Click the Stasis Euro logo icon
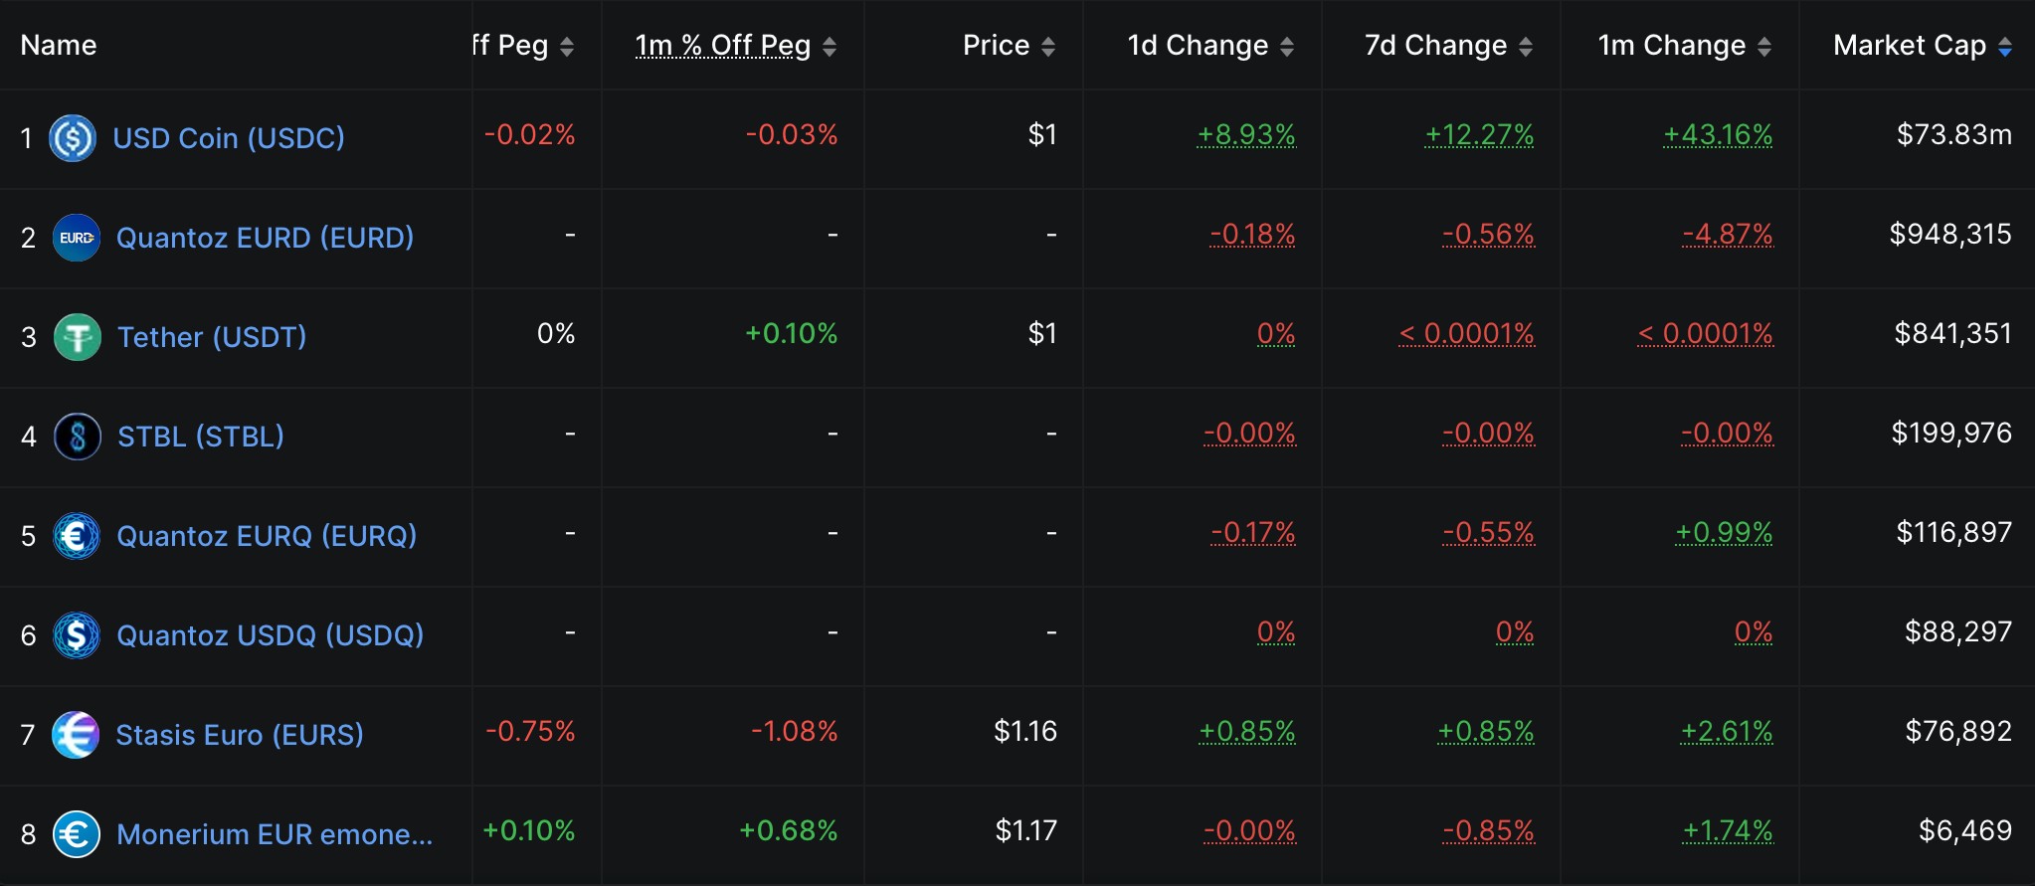The height and width of the screenshot is (886, 2035). point(76,735)
